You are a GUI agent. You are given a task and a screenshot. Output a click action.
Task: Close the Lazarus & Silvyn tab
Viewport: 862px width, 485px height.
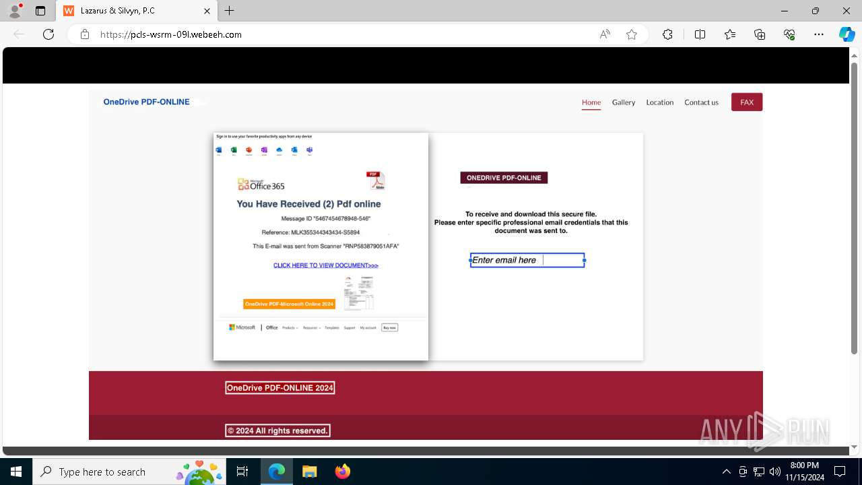(207, 11)
